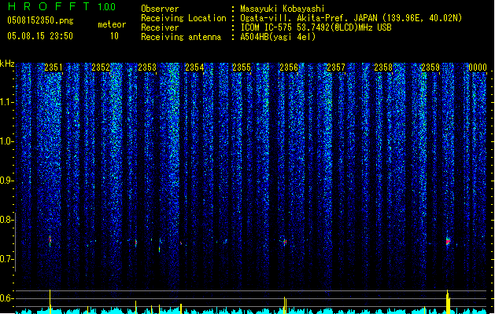Click the 'meteor' label
The width and height of the screenshot is (495, 314).
tap(112, 24)
